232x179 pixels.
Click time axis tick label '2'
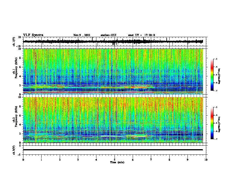pos(60,160)
